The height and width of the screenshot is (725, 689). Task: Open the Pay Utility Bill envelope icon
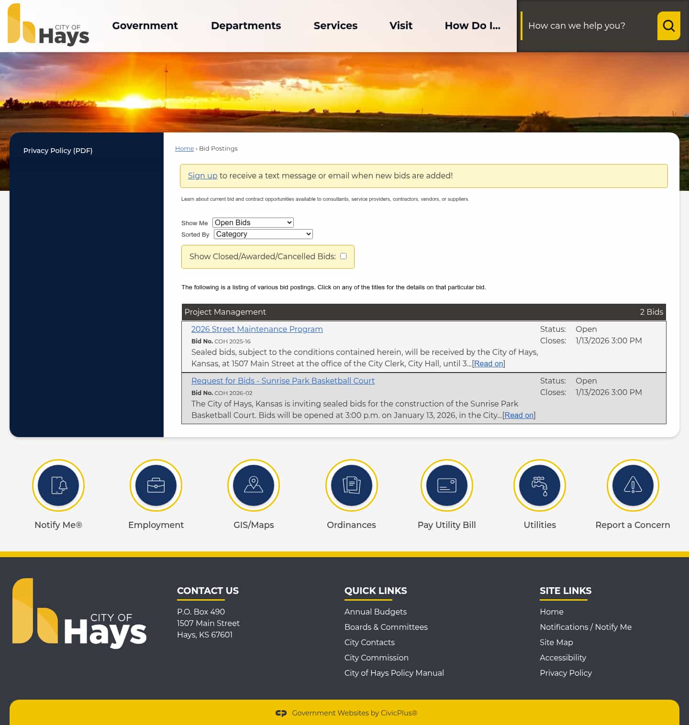447,485
